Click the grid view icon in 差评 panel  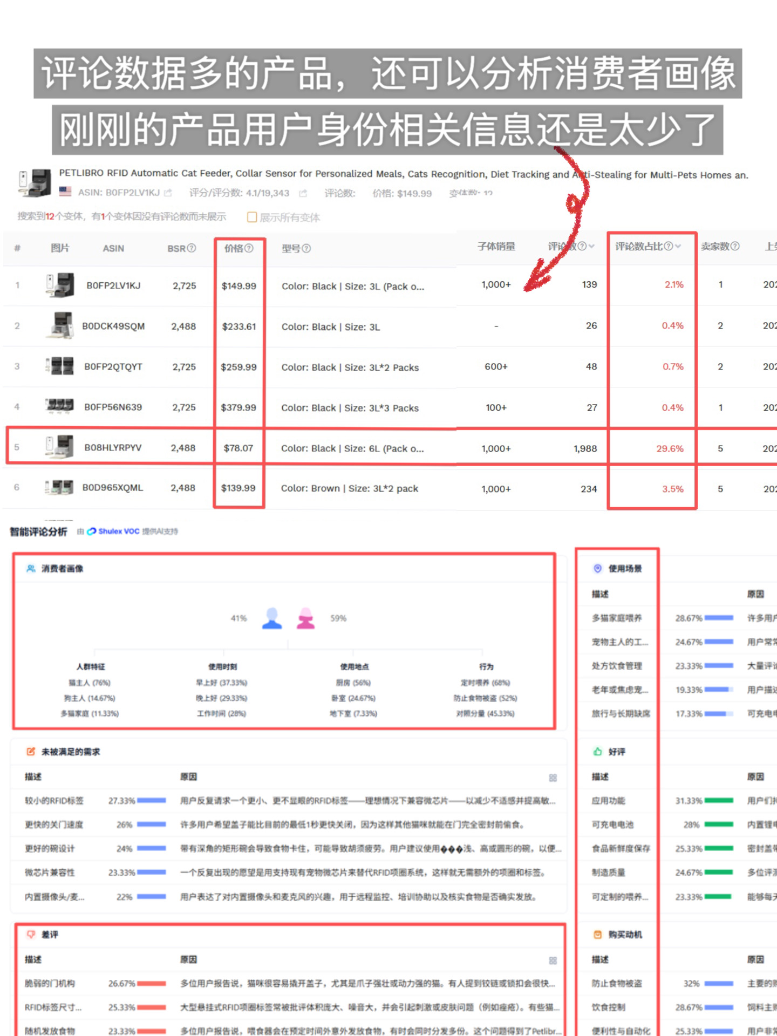point(553,960)
